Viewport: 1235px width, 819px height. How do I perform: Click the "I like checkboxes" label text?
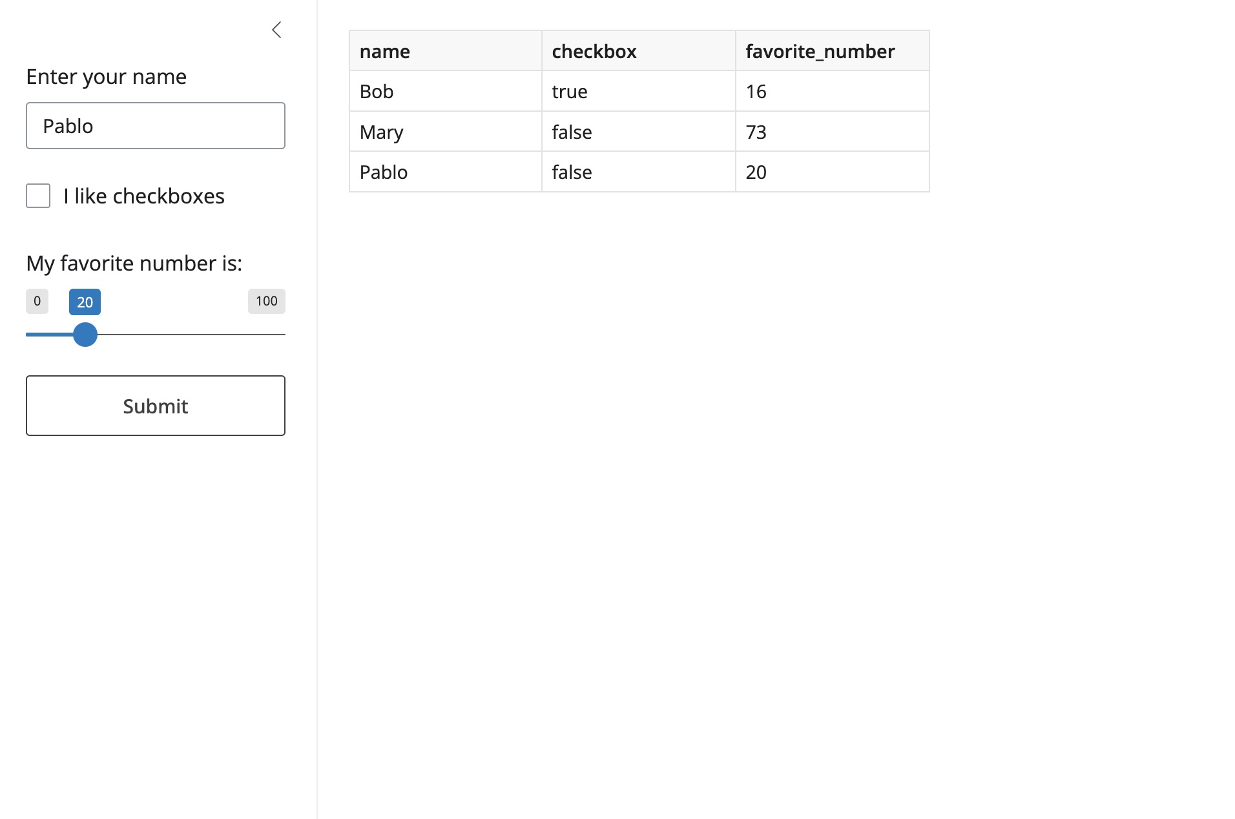(x=143, y=196)
